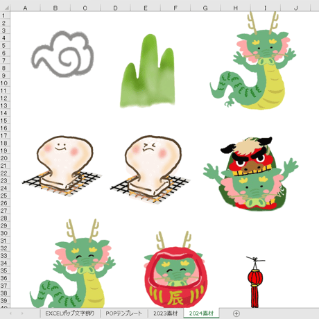Open the 2023素材 sheet tab
The height and width of the screenshot is (319, 319).
tap(166, 313)
